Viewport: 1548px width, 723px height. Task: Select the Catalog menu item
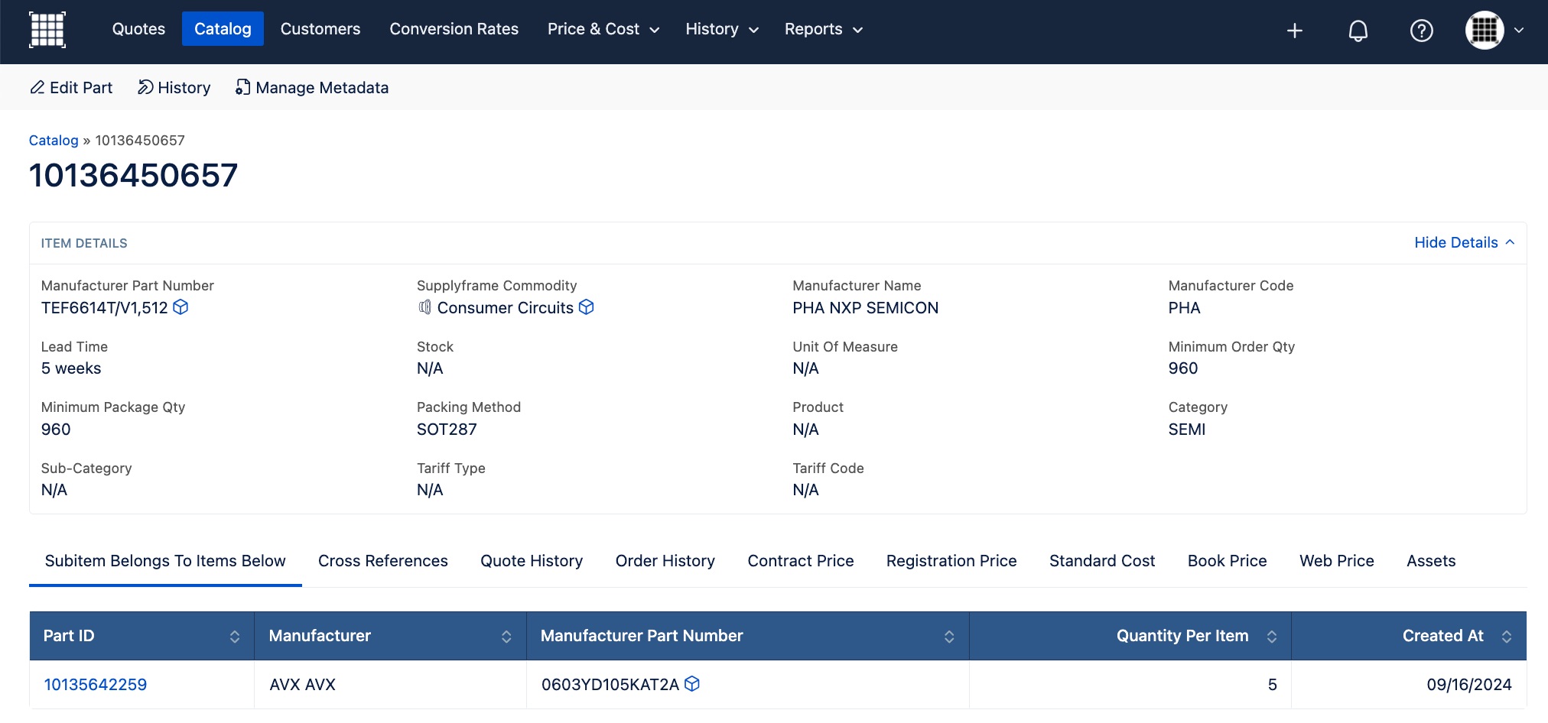[223, 29]
